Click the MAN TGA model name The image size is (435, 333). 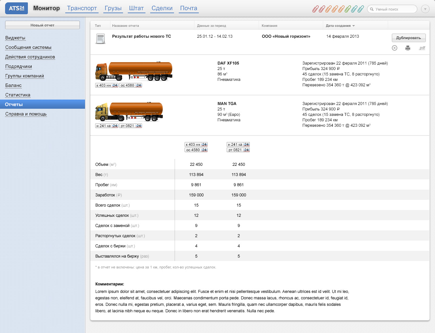coord(227,104)
